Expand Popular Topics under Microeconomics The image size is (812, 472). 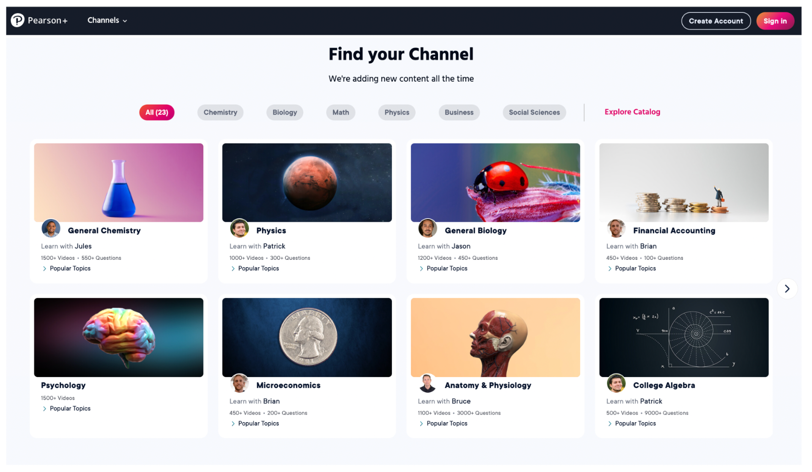[255, 423]
